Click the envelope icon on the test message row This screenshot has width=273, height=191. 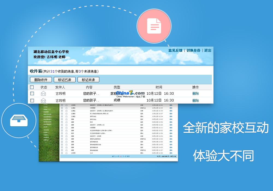pyautogui.click(x=66, y=153)
